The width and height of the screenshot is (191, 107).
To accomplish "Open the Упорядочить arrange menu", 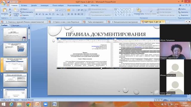I will pos(139,12).
